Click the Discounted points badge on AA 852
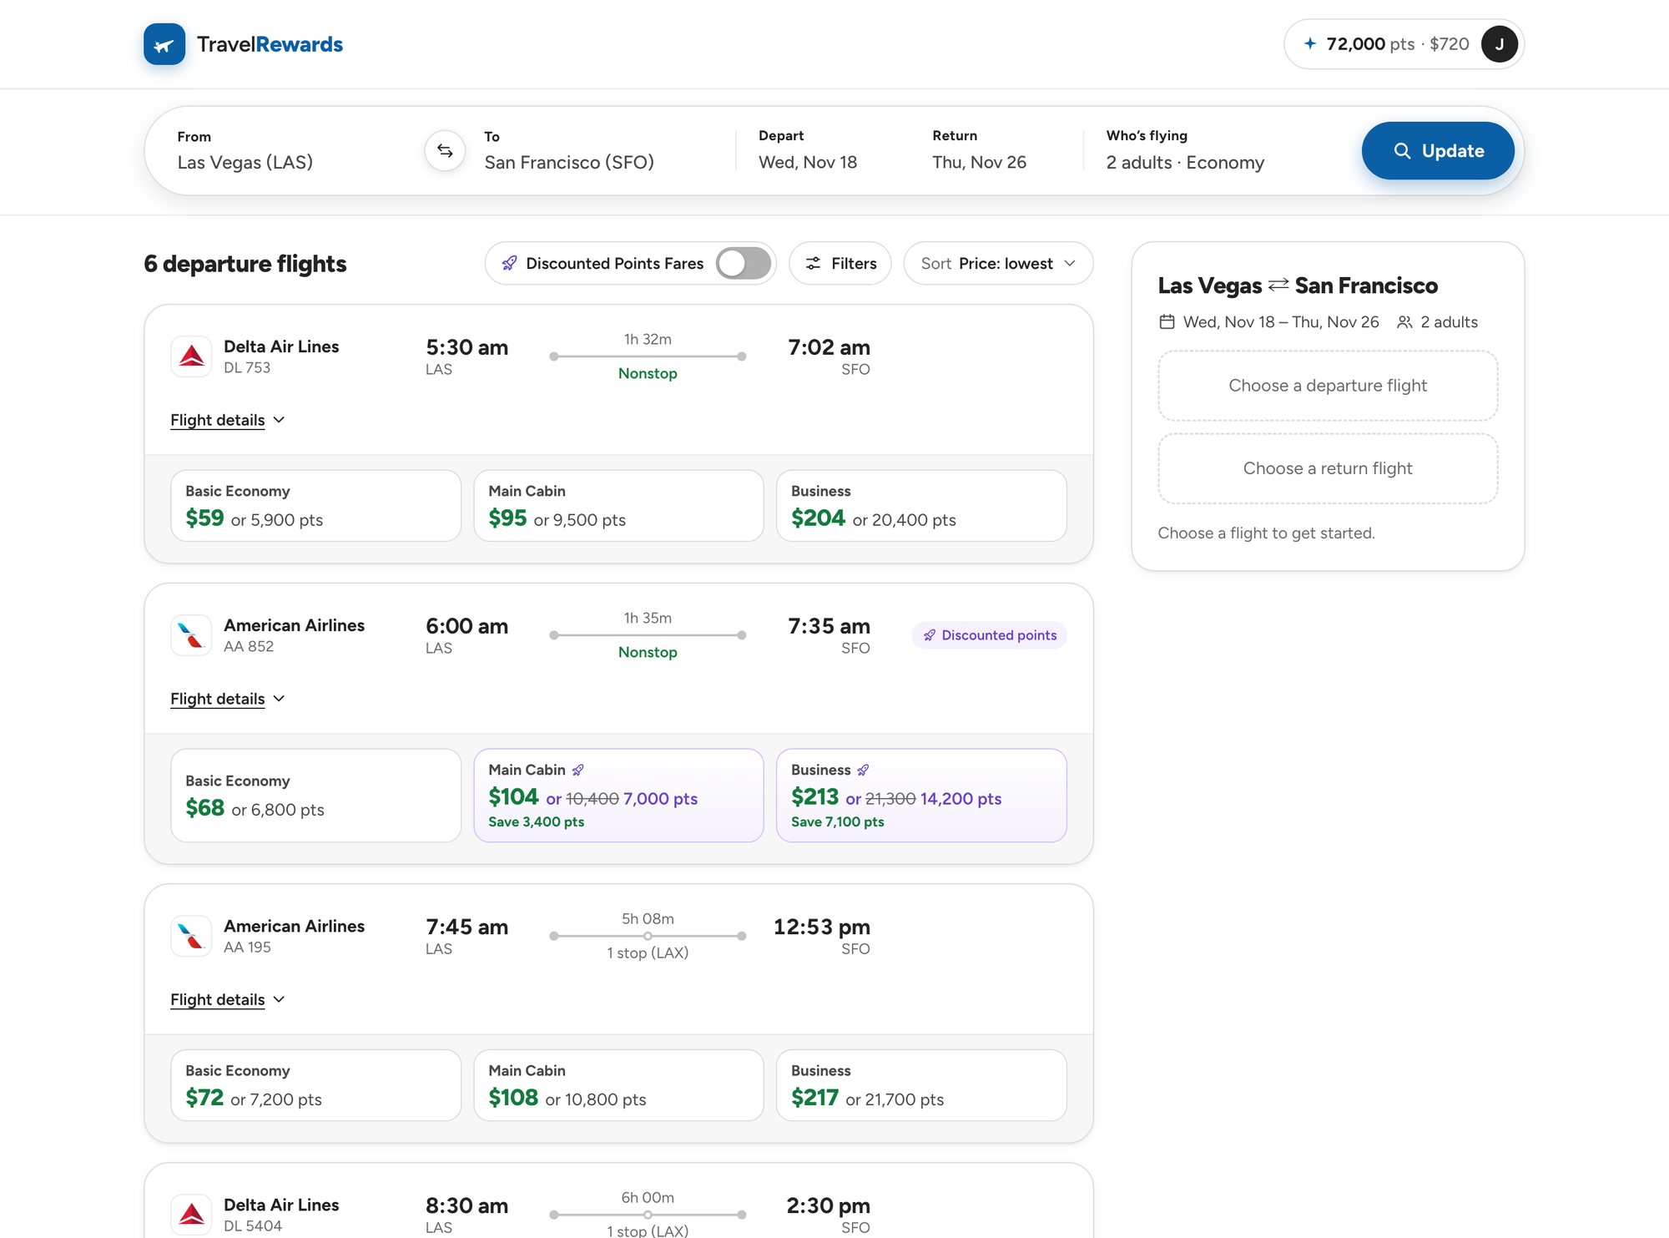Image resolution: width=1669 pixels, height=1238 pixels. pos(989,635)
